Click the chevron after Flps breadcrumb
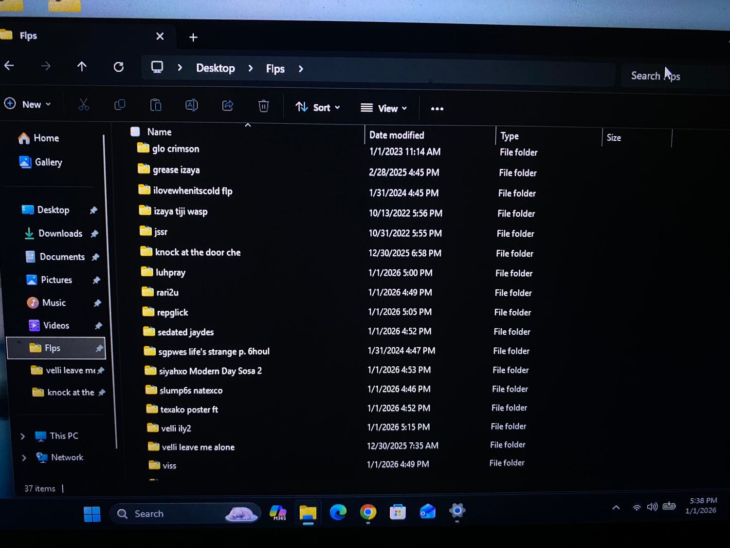 pyautogui.click(x=301, y=69)
